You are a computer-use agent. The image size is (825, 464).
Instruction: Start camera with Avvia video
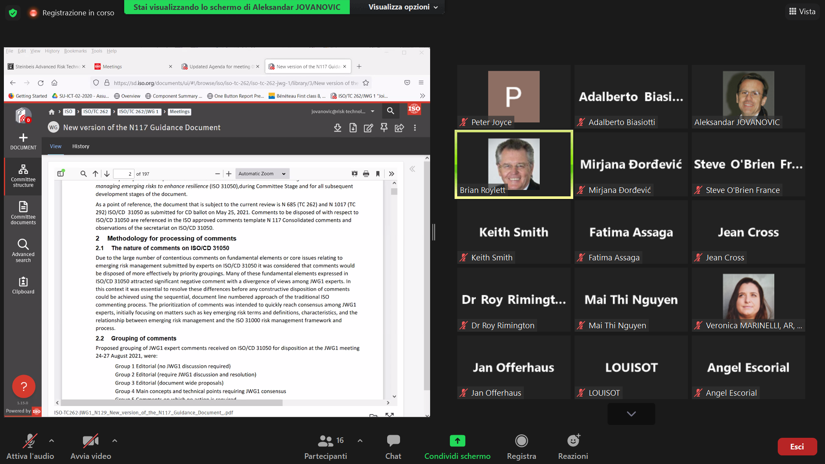click(90, 441)
